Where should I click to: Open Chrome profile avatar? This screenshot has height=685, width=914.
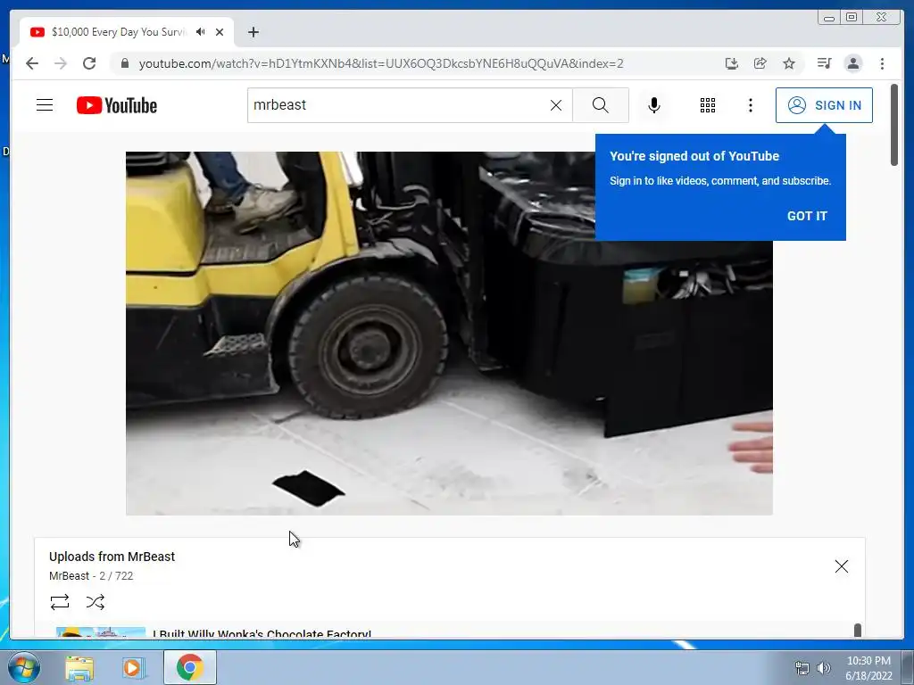point(852,63)
